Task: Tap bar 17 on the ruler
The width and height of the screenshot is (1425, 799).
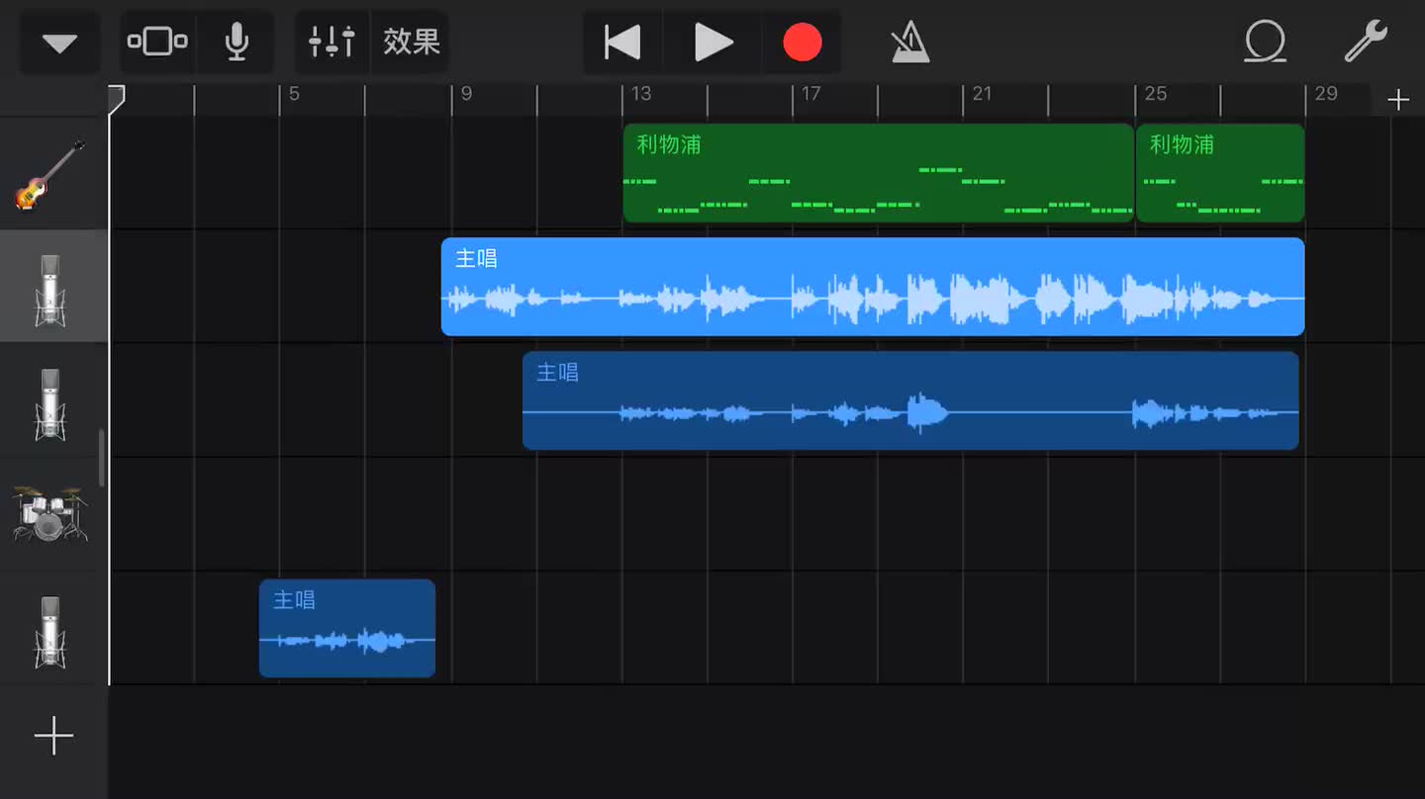Action: [810, 95]
